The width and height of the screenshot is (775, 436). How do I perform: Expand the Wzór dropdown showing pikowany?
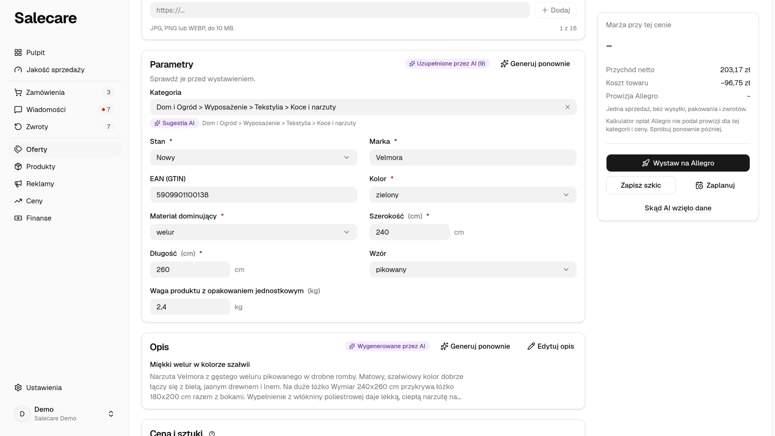tap(473, 269)
